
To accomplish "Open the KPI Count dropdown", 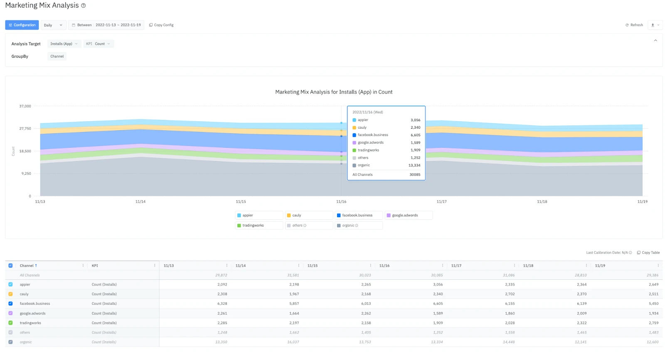I will [x=99, y=44].
